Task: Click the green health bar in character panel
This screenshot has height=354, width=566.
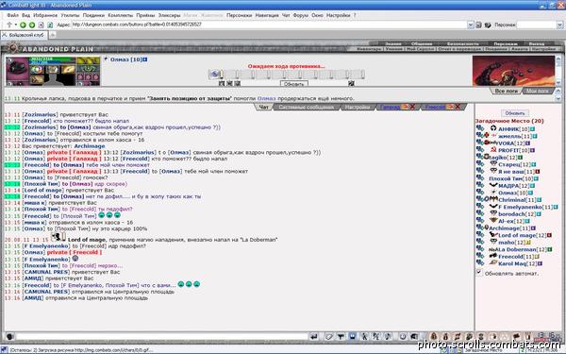Action: pyautogui.click(x=53, y=59)
